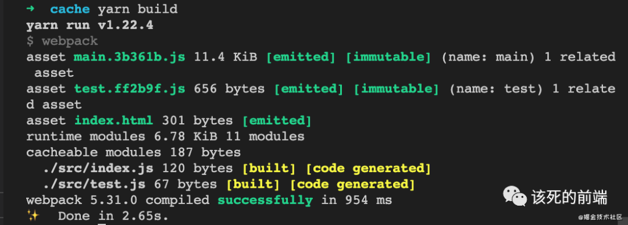Click main.3b361b.js asset filename

[x=129, y=57]
